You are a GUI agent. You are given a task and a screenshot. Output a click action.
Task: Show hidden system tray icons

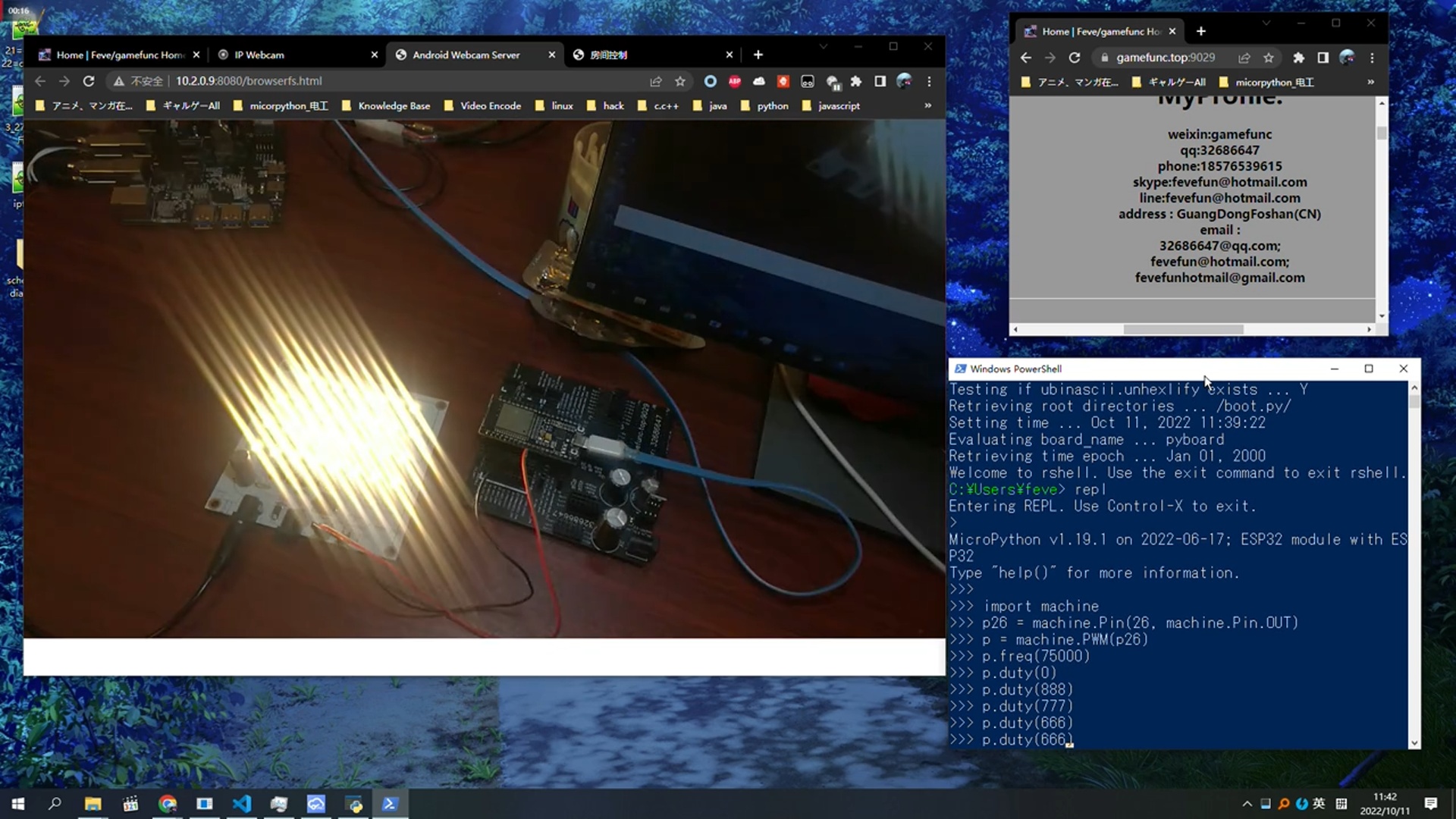tap(1247, 804)
